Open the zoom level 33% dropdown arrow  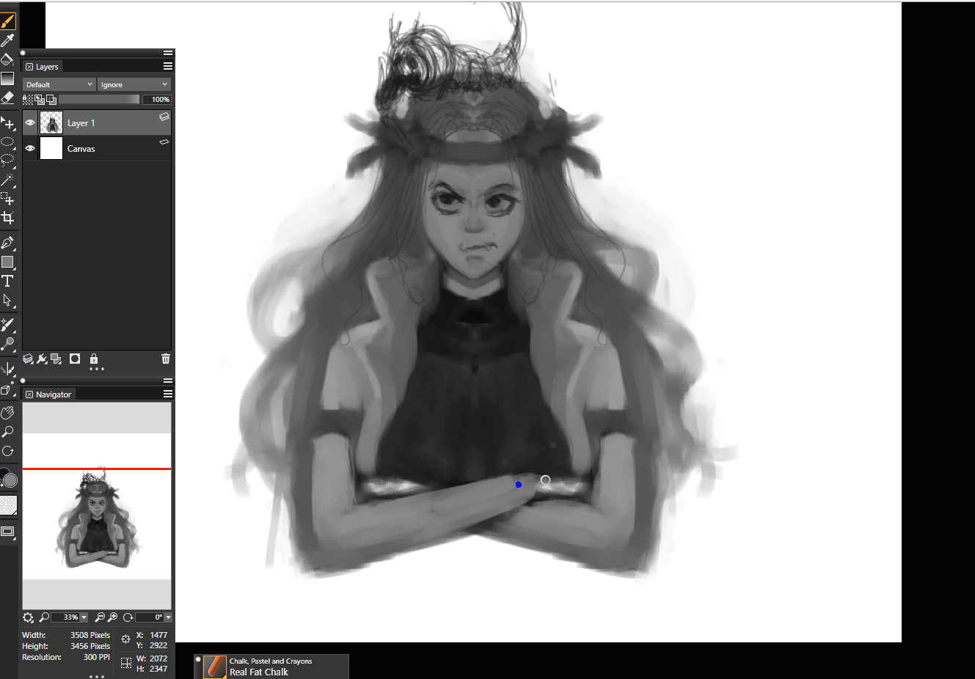click(84, 617)
